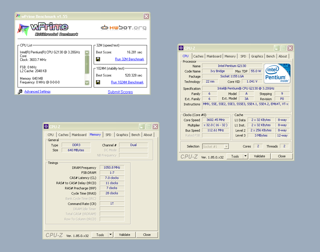
Task: Switch to CPU tab in memory CPU-Z window
Action: coord(51,135)
